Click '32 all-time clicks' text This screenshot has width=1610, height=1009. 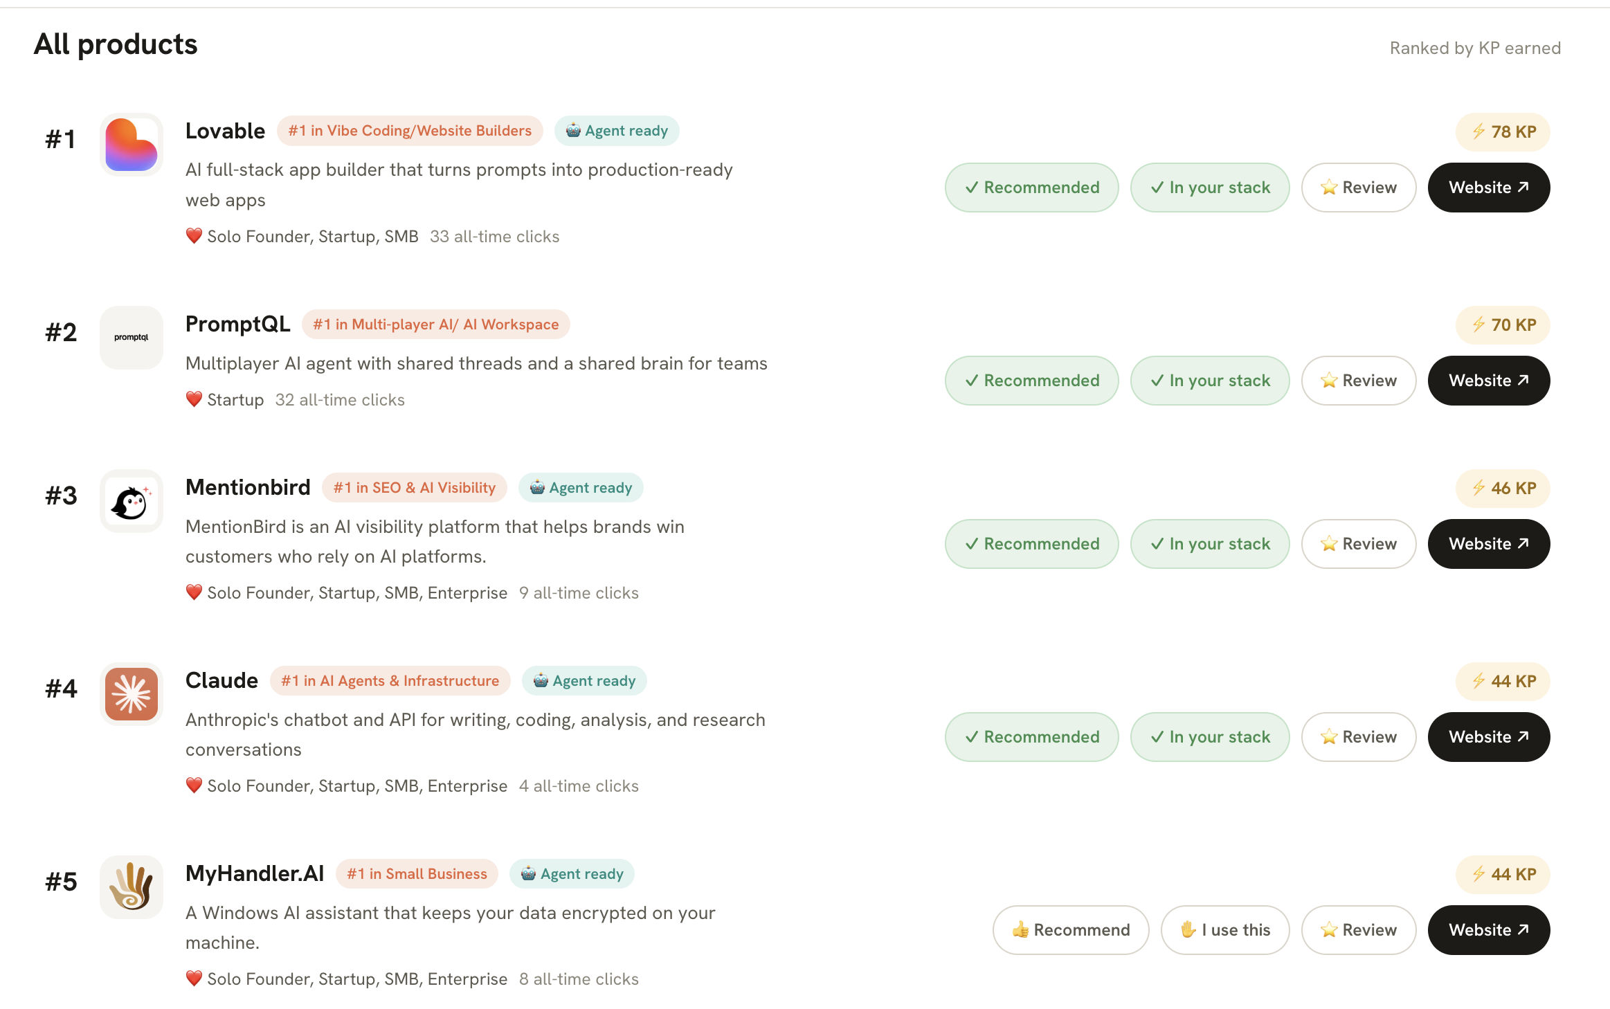click(340, 400)
